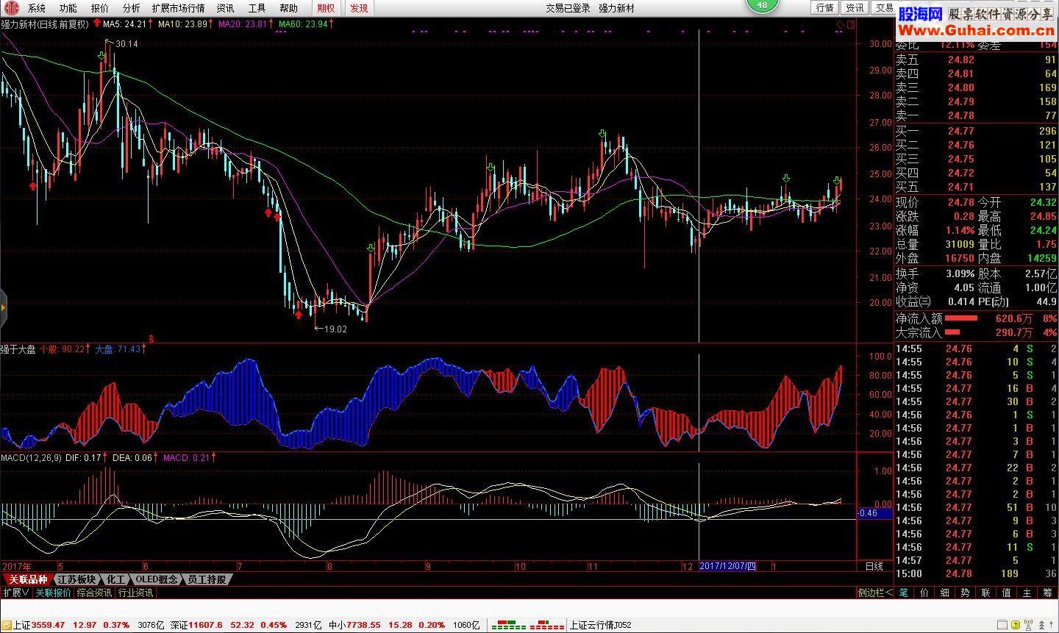Click the yellow-green arrow icon in status bar

[1016, 625]
